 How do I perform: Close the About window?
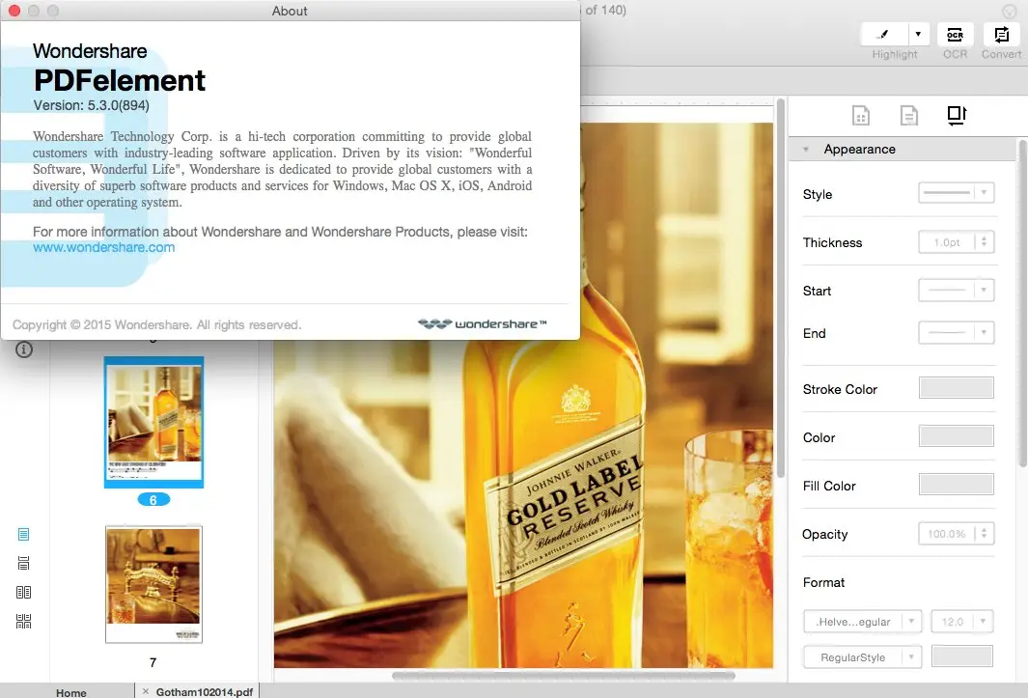pos(14,11)
